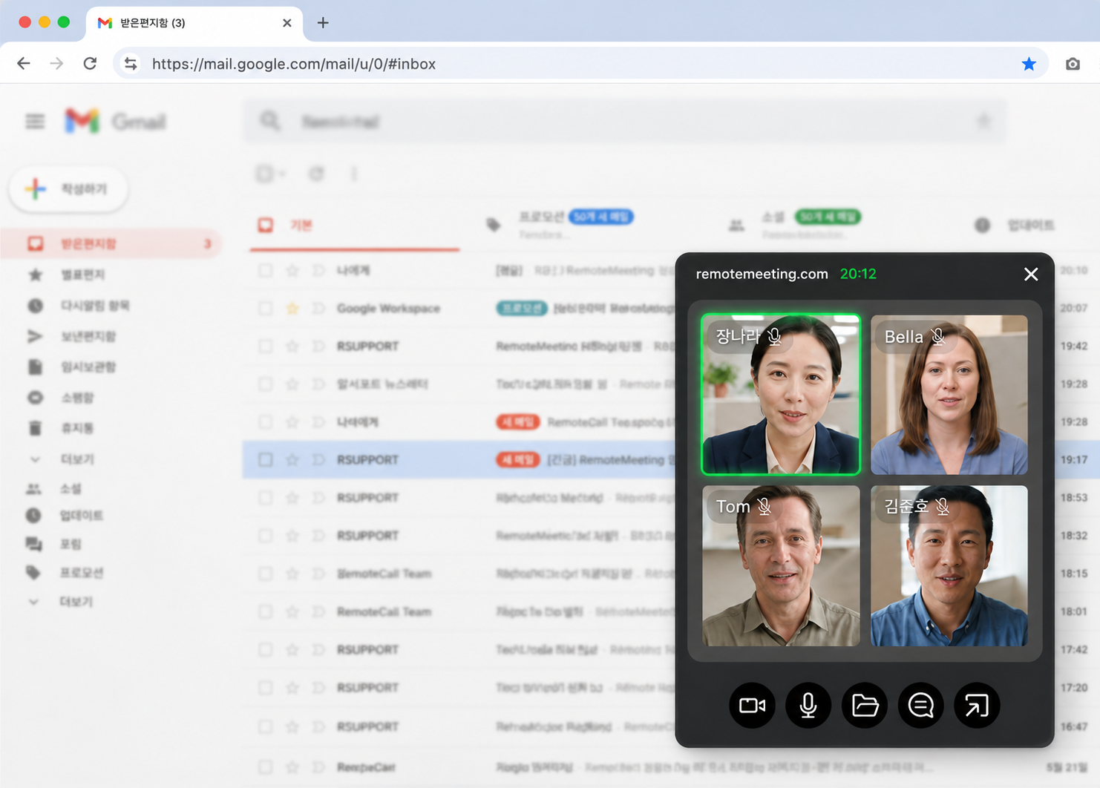Expand the meeting to full window
This screenshot has width=1100, height=788.
(x=977, y=705)
